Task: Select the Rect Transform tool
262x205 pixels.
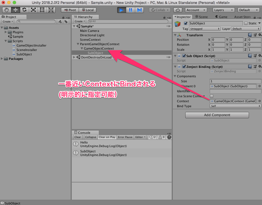Action: [x=42, y=10]
